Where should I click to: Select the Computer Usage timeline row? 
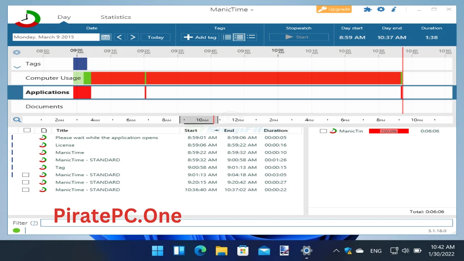click(x=232, y=78)
